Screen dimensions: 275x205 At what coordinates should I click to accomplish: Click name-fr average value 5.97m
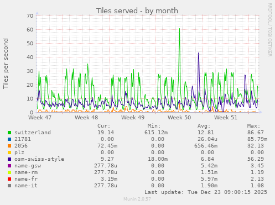tap(209, 179)
